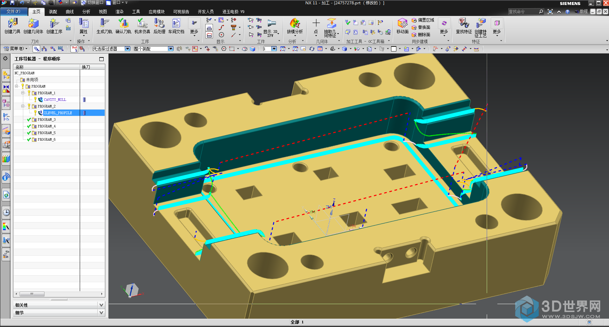Select the PROGRAM_6 tree item

[x=47, y=139]
